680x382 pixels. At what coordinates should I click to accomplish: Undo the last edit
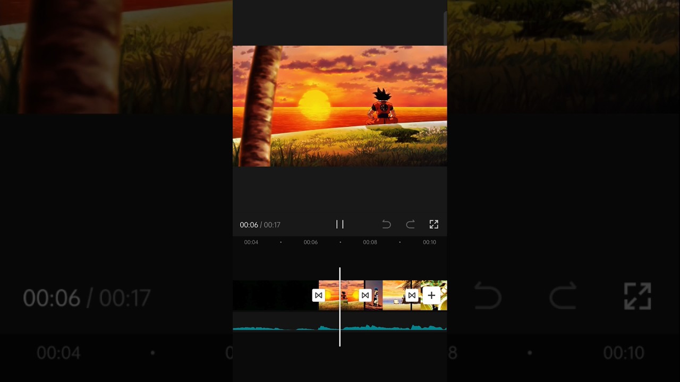[387, 224]
